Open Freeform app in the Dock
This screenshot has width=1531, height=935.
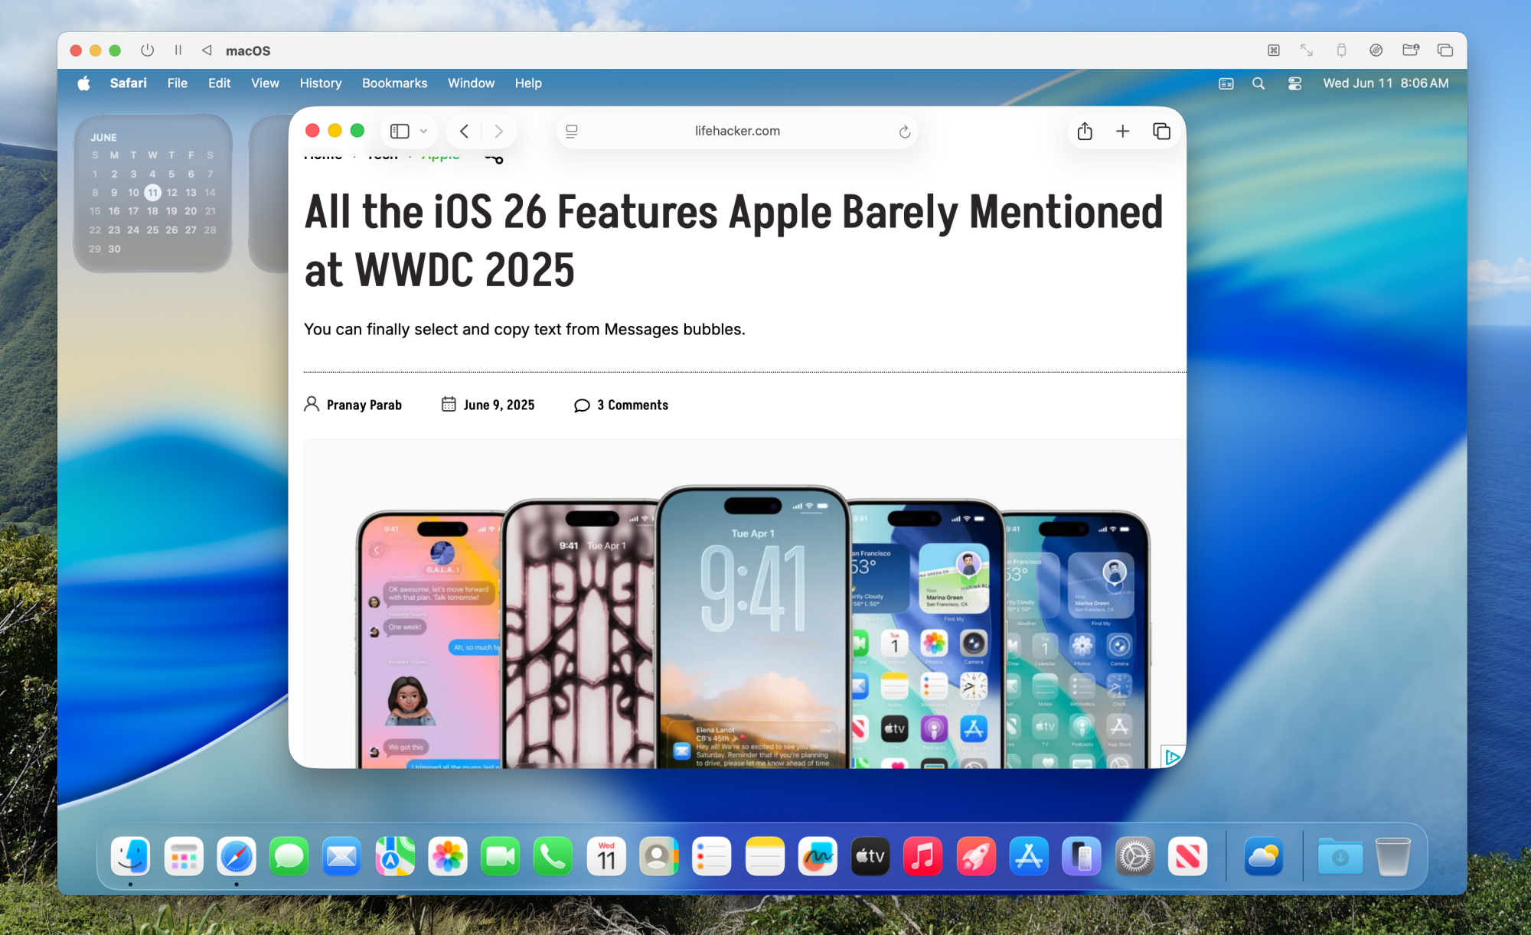click(818, 856)
